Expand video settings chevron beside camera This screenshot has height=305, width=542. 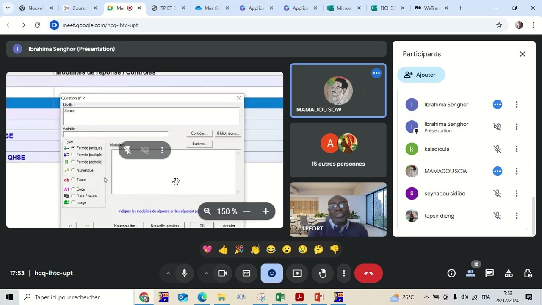(x=206, y=273)
